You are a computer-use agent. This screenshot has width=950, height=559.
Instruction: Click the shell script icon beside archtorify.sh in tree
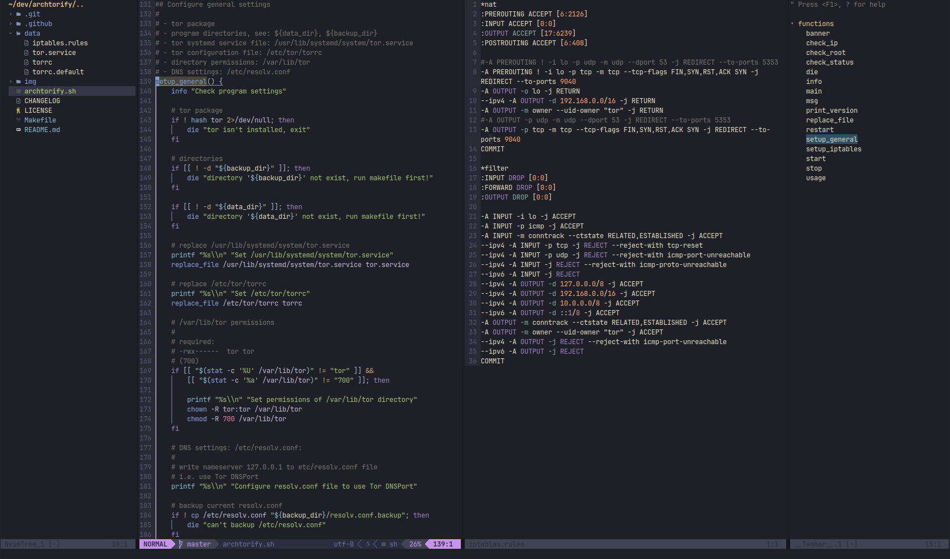tap(19, 91)
